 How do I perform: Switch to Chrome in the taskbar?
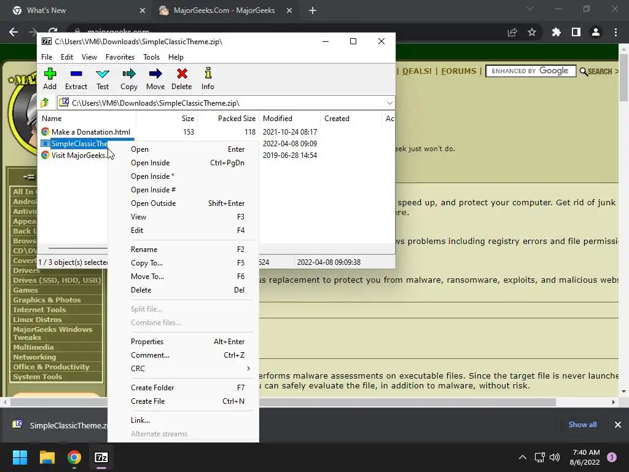[74, 457]
